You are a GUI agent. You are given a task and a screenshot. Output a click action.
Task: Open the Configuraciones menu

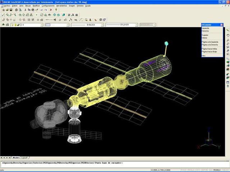point(48,6)
